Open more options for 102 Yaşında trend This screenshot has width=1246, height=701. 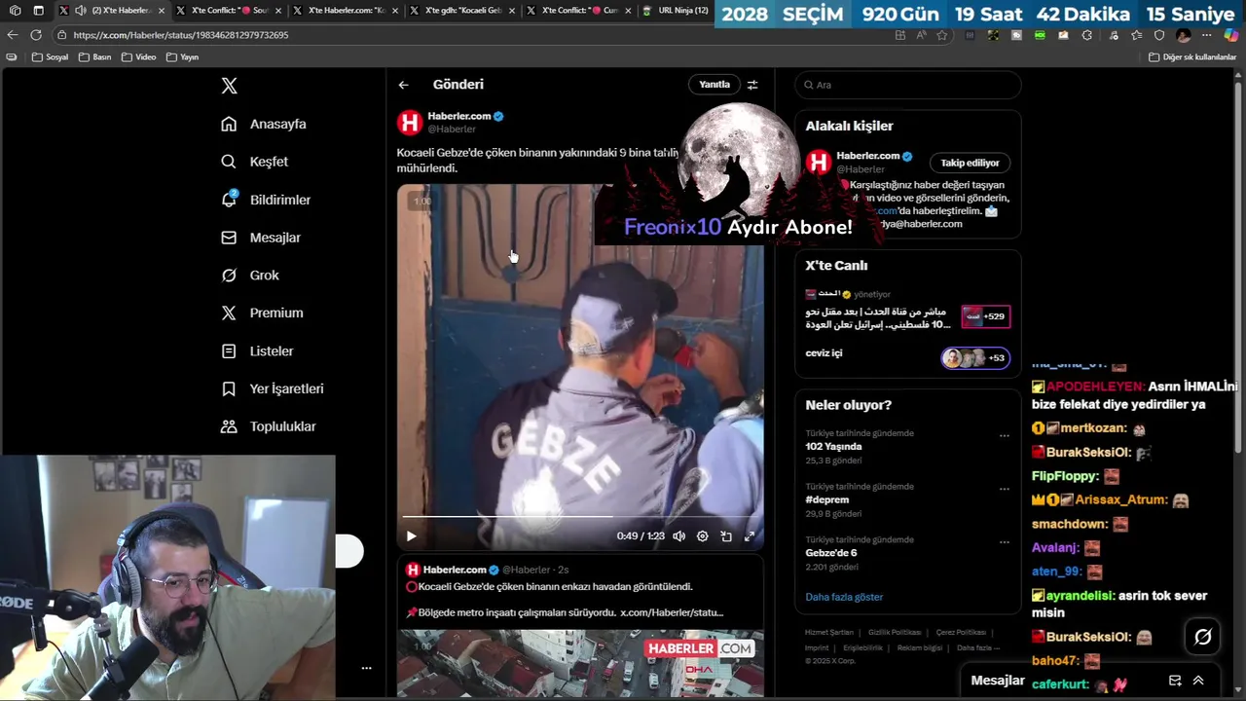(x=1005, y=435)
